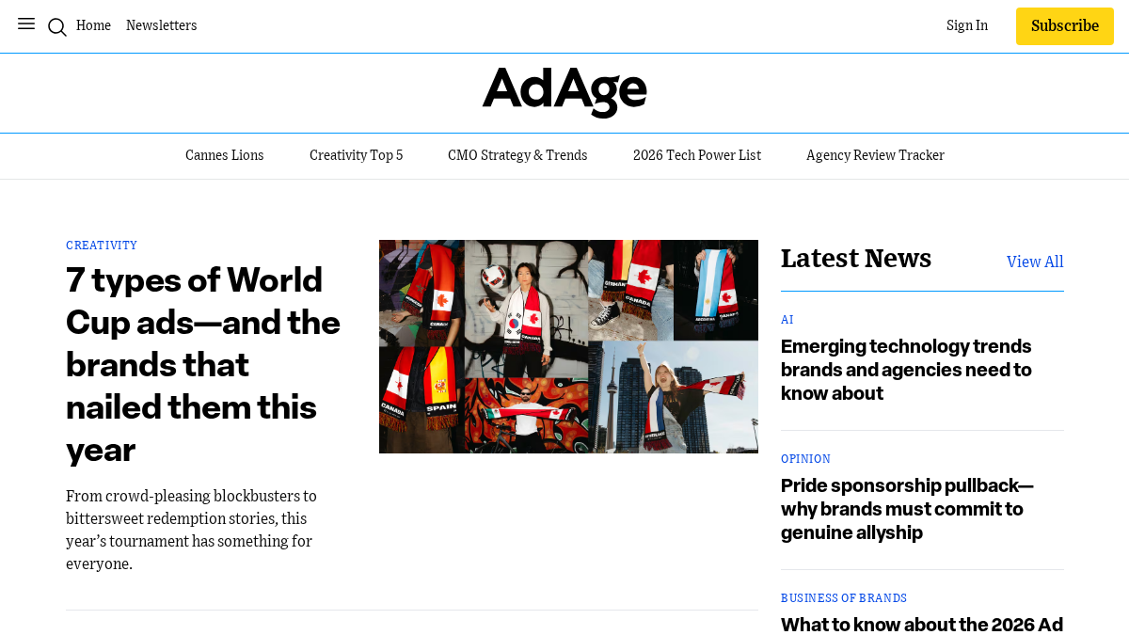Open View All latest news
The width and height of the screenshot is (1129, 635).
[1035, 262]
